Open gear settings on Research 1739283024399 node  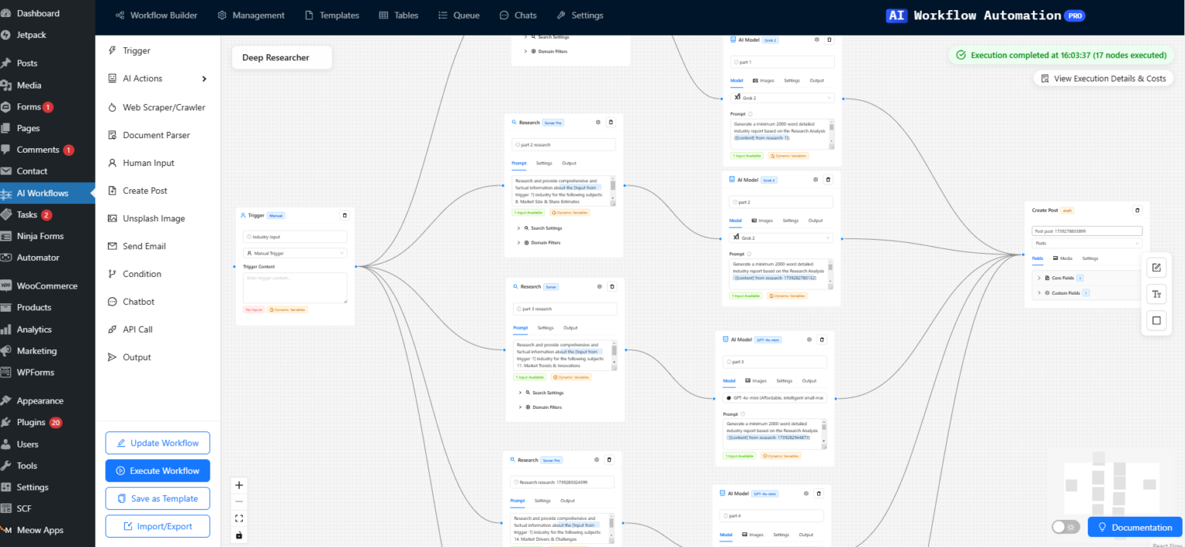[596, 460]
